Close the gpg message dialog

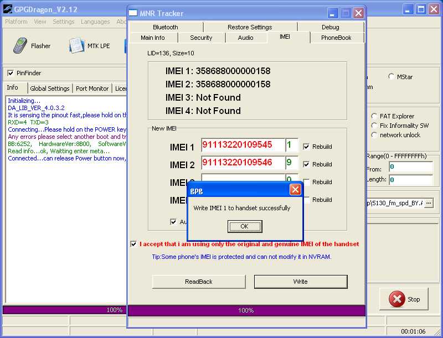pos(295,190)
